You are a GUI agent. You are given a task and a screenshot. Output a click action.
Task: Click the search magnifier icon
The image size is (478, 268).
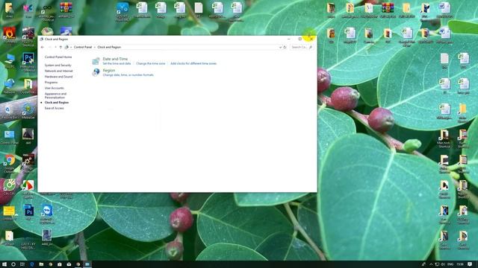311,47
